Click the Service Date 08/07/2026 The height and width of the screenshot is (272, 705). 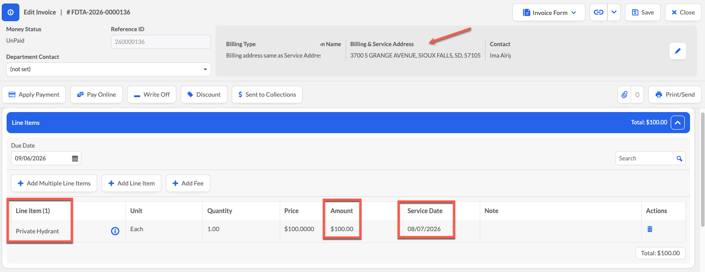[x=424, y=229]
